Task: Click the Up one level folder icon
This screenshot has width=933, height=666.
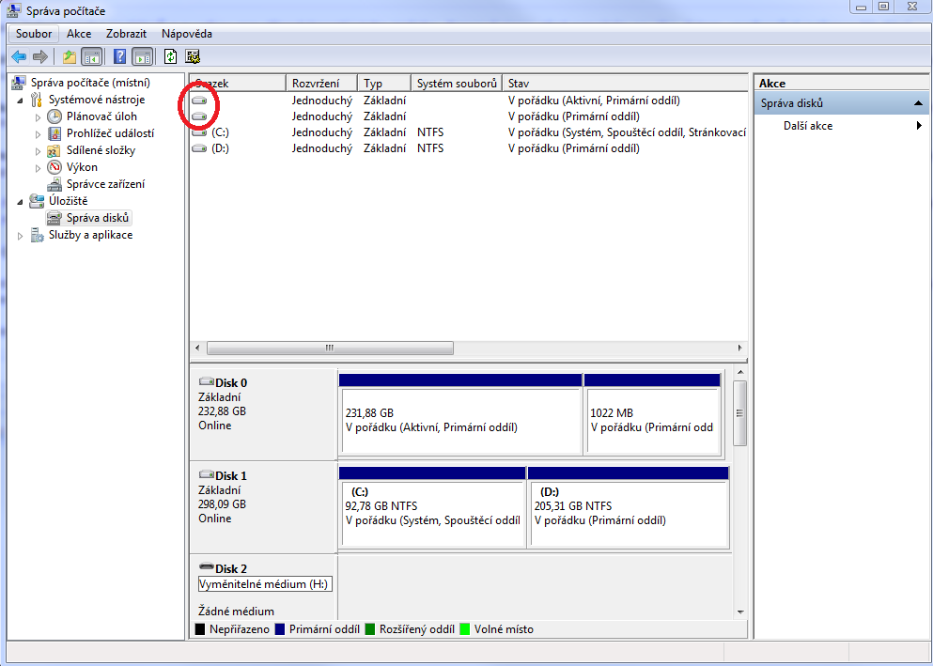Action: (70, 57)
